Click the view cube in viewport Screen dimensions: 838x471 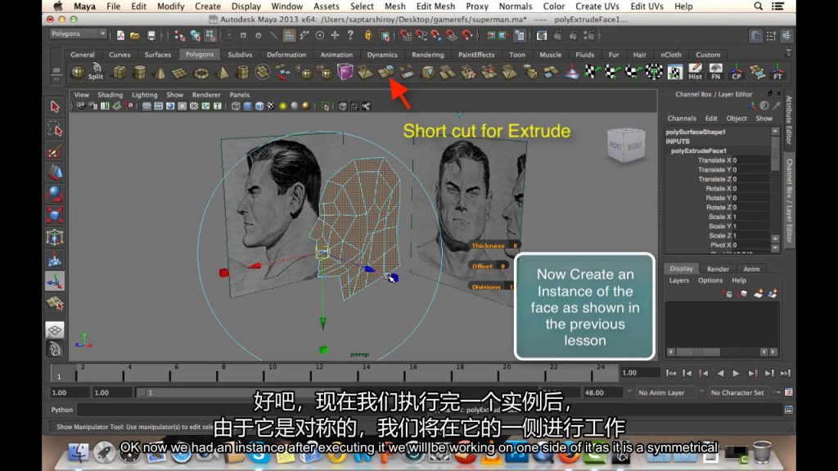tap(626, 144)
